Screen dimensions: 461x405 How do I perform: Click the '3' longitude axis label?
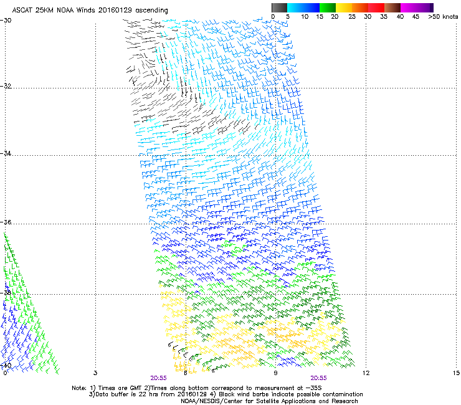point(95,373)
